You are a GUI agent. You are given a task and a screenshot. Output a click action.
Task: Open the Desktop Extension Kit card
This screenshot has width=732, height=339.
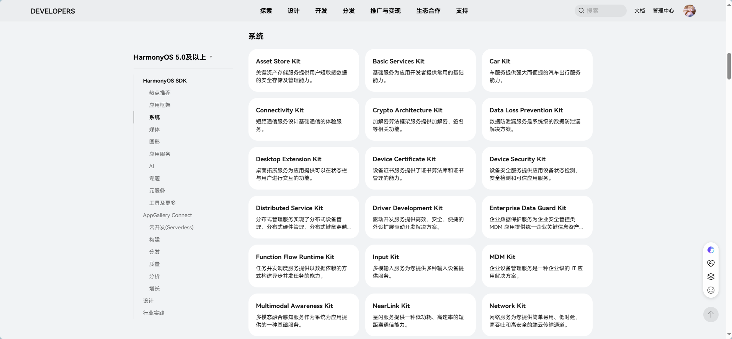[304, 168]
